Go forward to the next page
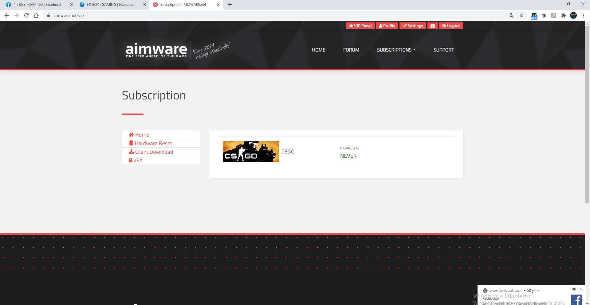The image size is (590, 305). coord(17,15)
